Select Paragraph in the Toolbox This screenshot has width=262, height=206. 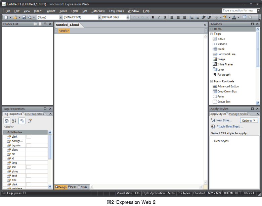pos(222,75)
